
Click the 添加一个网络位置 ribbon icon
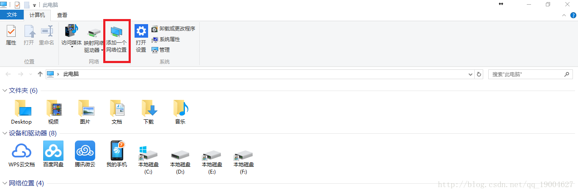tap(116, 40)
